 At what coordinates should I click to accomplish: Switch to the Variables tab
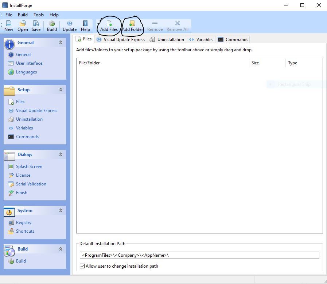tap(201, 40)
